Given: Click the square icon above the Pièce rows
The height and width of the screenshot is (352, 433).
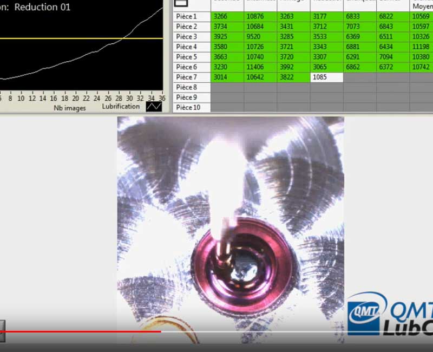Looking at the screenshot, I should [181, 3].
